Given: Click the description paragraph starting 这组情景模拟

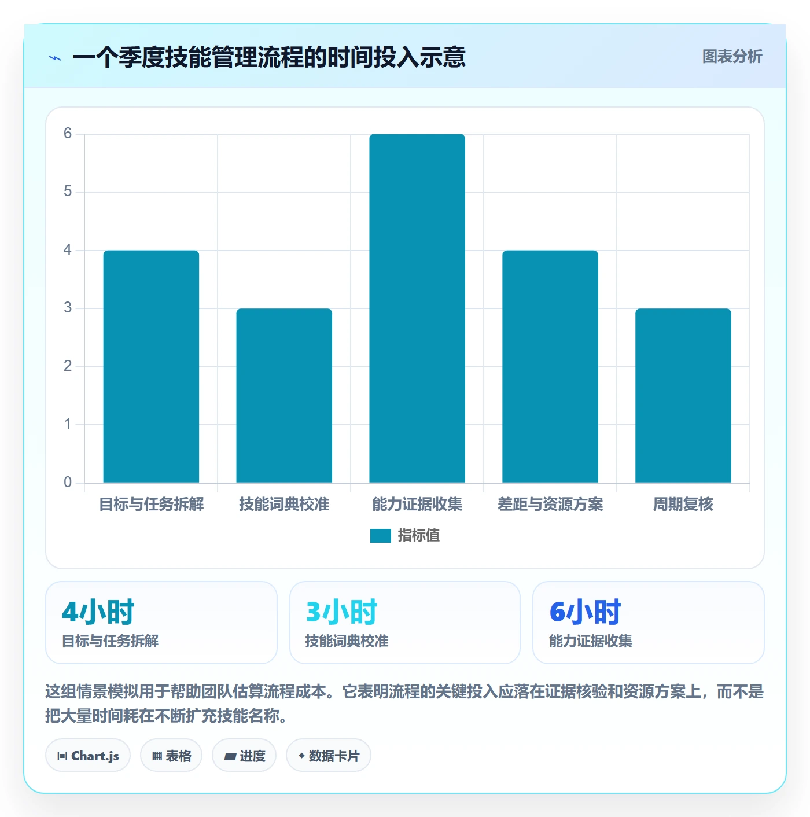Looking at the screenshot, I should click(x=405, y=704).
